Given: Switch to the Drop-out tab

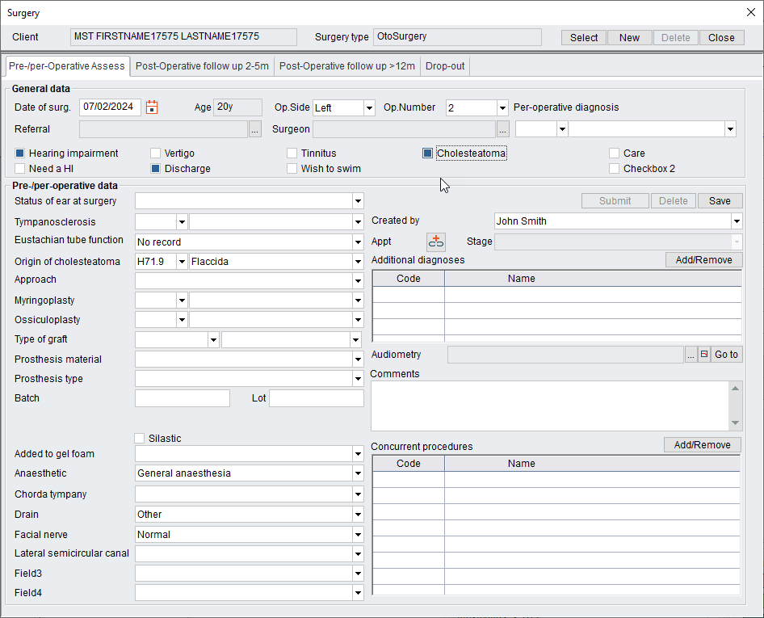Looking at the screenshot, I should pyautogui.click(x=445, y=65).
